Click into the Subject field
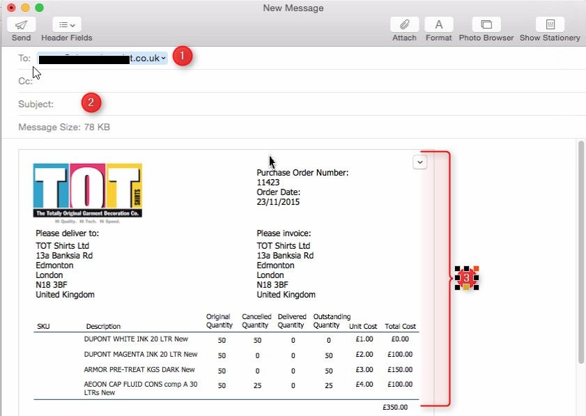The height and width of the screenshot is (416, 586). (314, 104)
